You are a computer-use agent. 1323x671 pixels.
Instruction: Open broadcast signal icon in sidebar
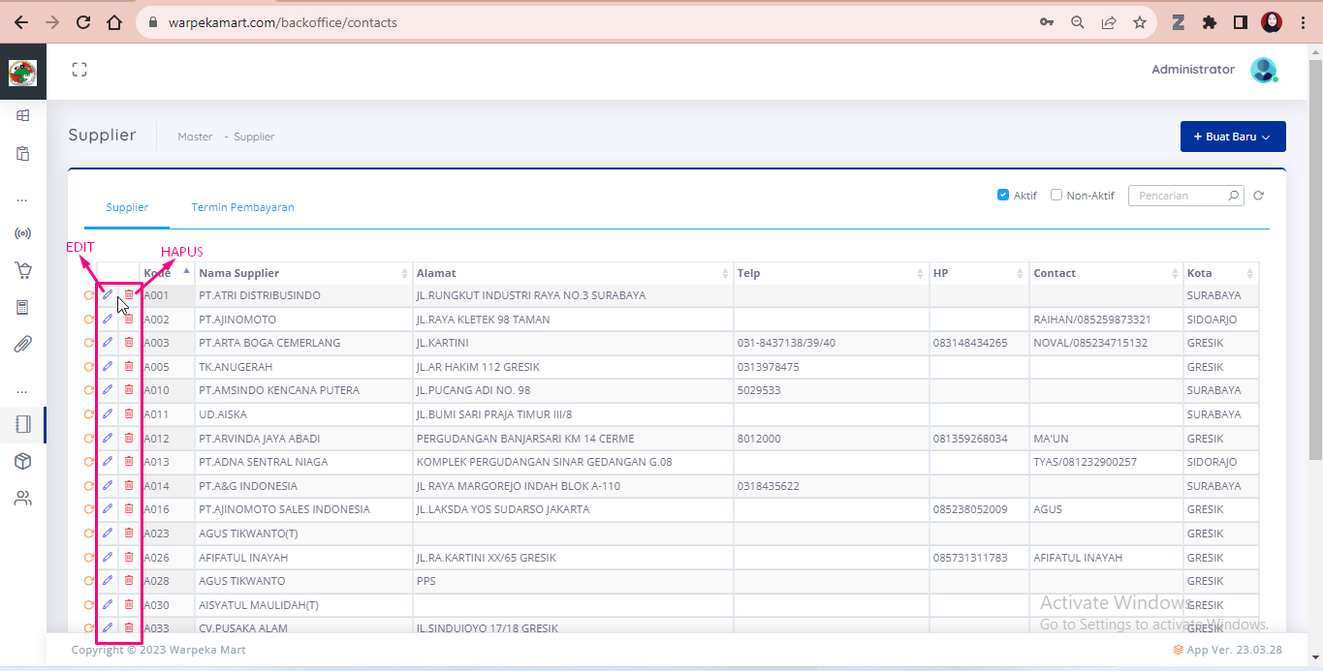[23, 233]
